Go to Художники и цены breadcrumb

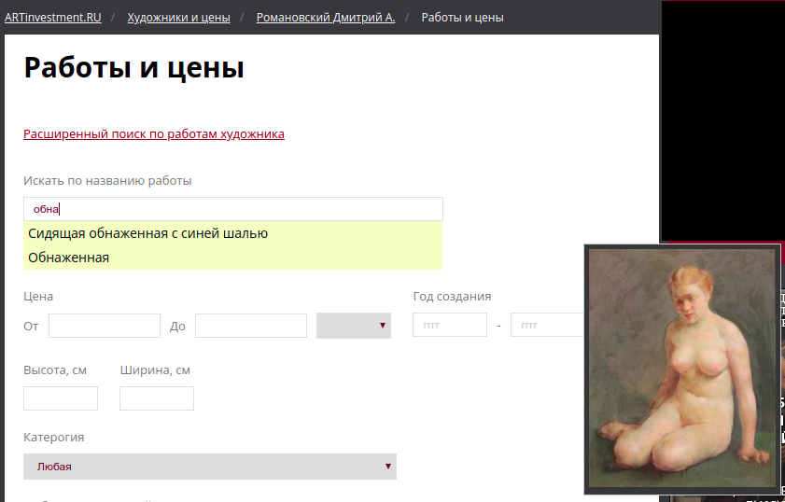coord(178,18)
